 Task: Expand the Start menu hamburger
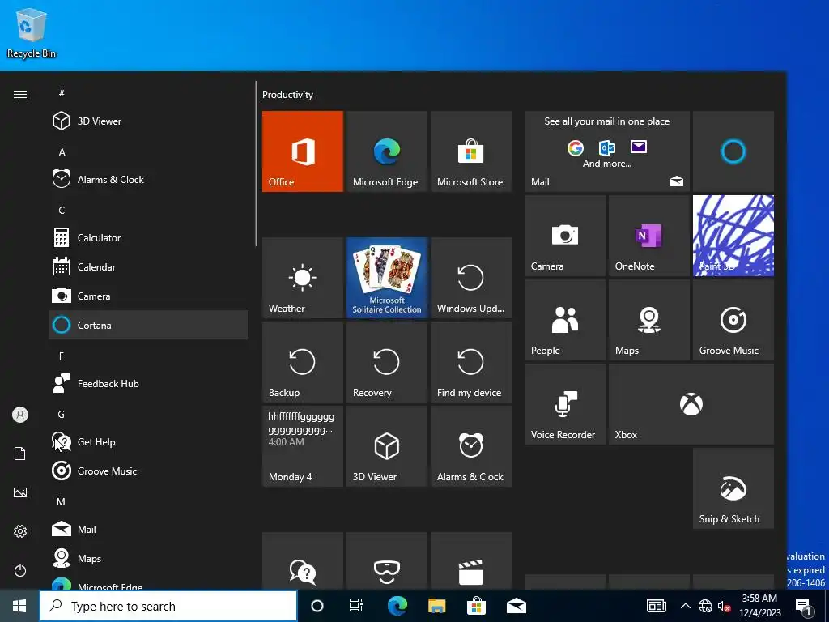coord(20,94)
